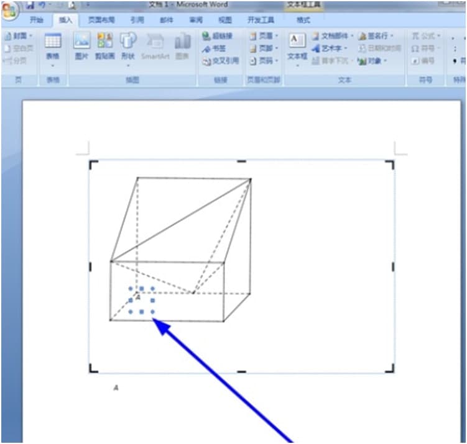Image resolution: width=467 pixels, height=444 pixels.
Task: Switch to the Home (开始) tab
Action: tap(37, 20)
